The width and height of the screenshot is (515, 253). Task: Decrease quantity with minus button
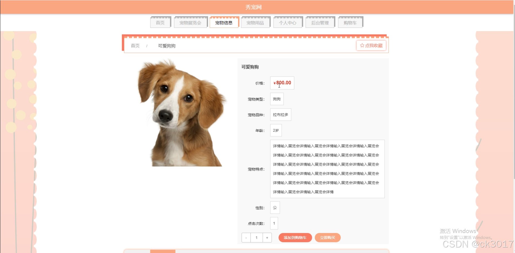pos(246,238)
